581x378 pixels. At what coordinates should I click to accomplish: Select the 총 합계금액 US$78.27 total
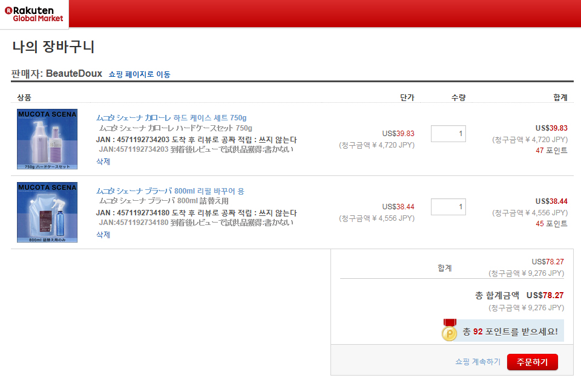519,295
